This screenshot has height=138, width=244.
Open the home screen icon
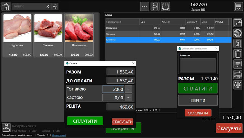[x=6, y=6]
